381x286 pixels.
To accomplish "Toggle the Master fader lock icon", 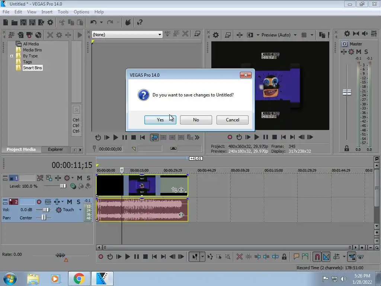I will (347, 148).
